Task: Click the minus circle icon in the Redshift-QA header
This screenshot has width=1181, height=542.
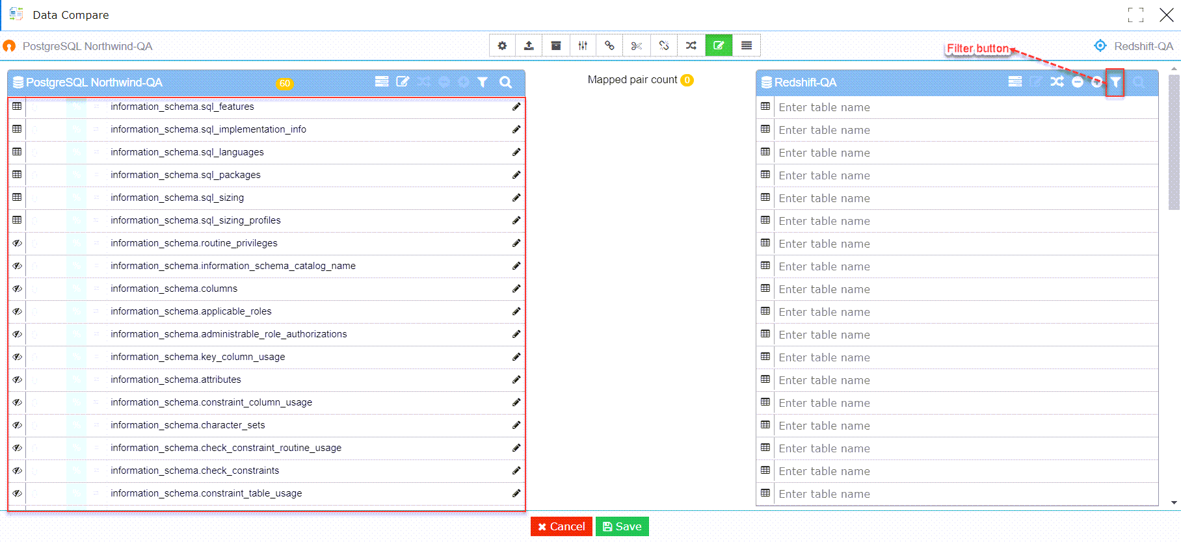Action: 1078,82
